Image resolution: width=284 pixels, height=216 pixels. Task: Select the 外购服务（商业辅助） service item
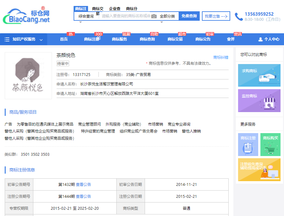(123, 124)
